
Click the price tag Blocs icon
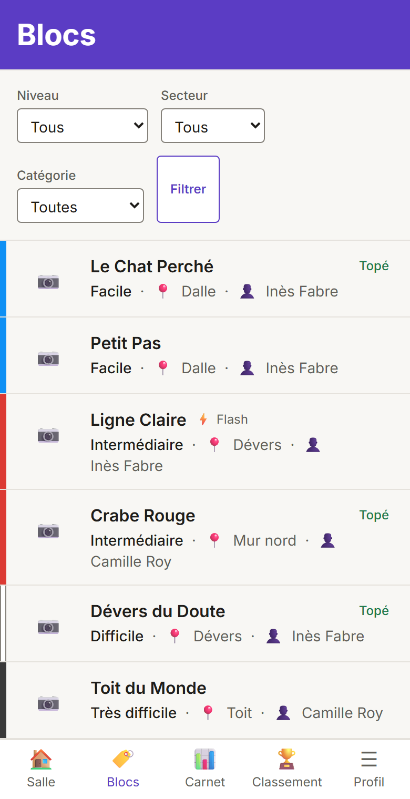click(123, 759)
